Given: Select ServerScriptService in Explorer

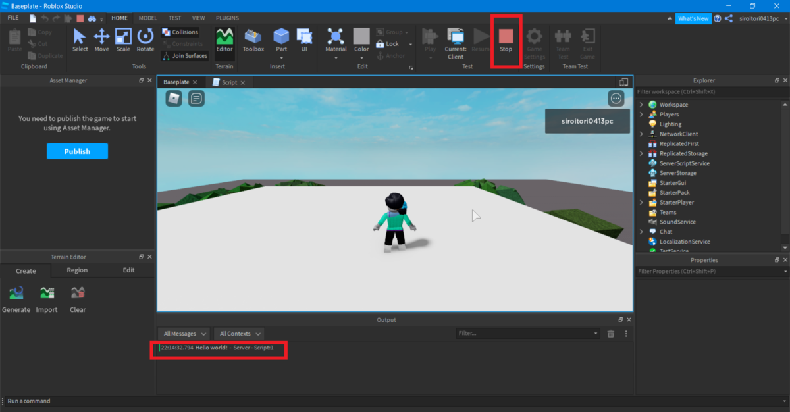Looking at the screenshot, I should click(684, 163).
